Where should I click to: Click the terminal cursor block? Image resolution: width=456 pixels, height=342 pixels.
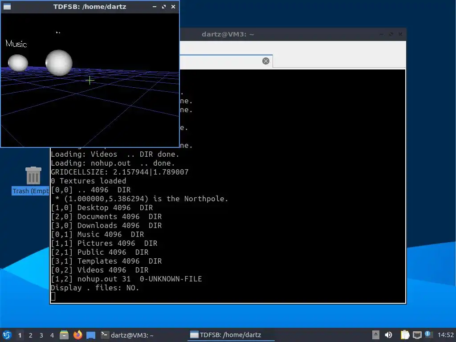pos(53,297)
